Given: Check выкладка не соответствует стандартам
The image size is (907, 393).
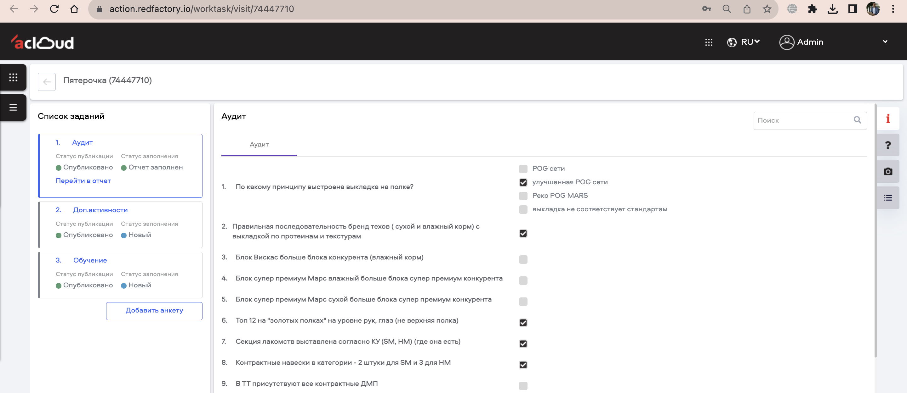Looking at the screenshot, I should 523,209.
